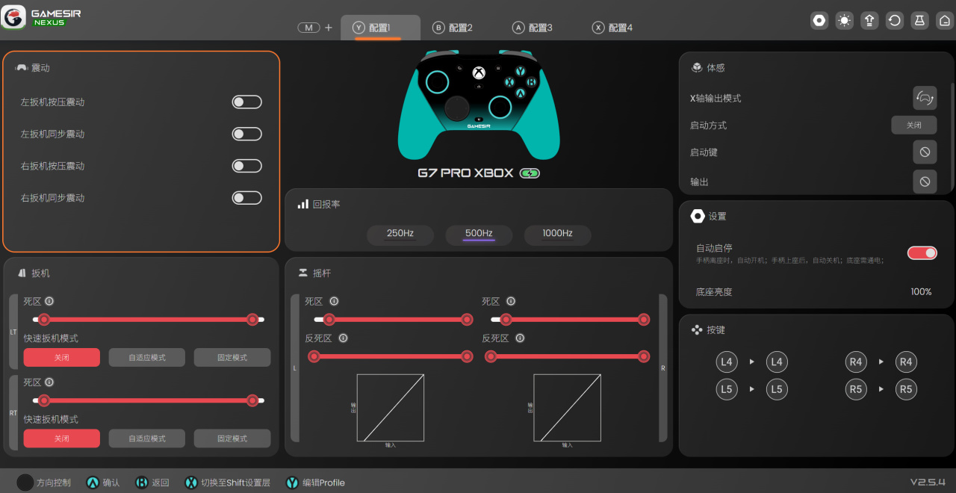Toggle 左扳机按压震动 switch

coord(246,102)
